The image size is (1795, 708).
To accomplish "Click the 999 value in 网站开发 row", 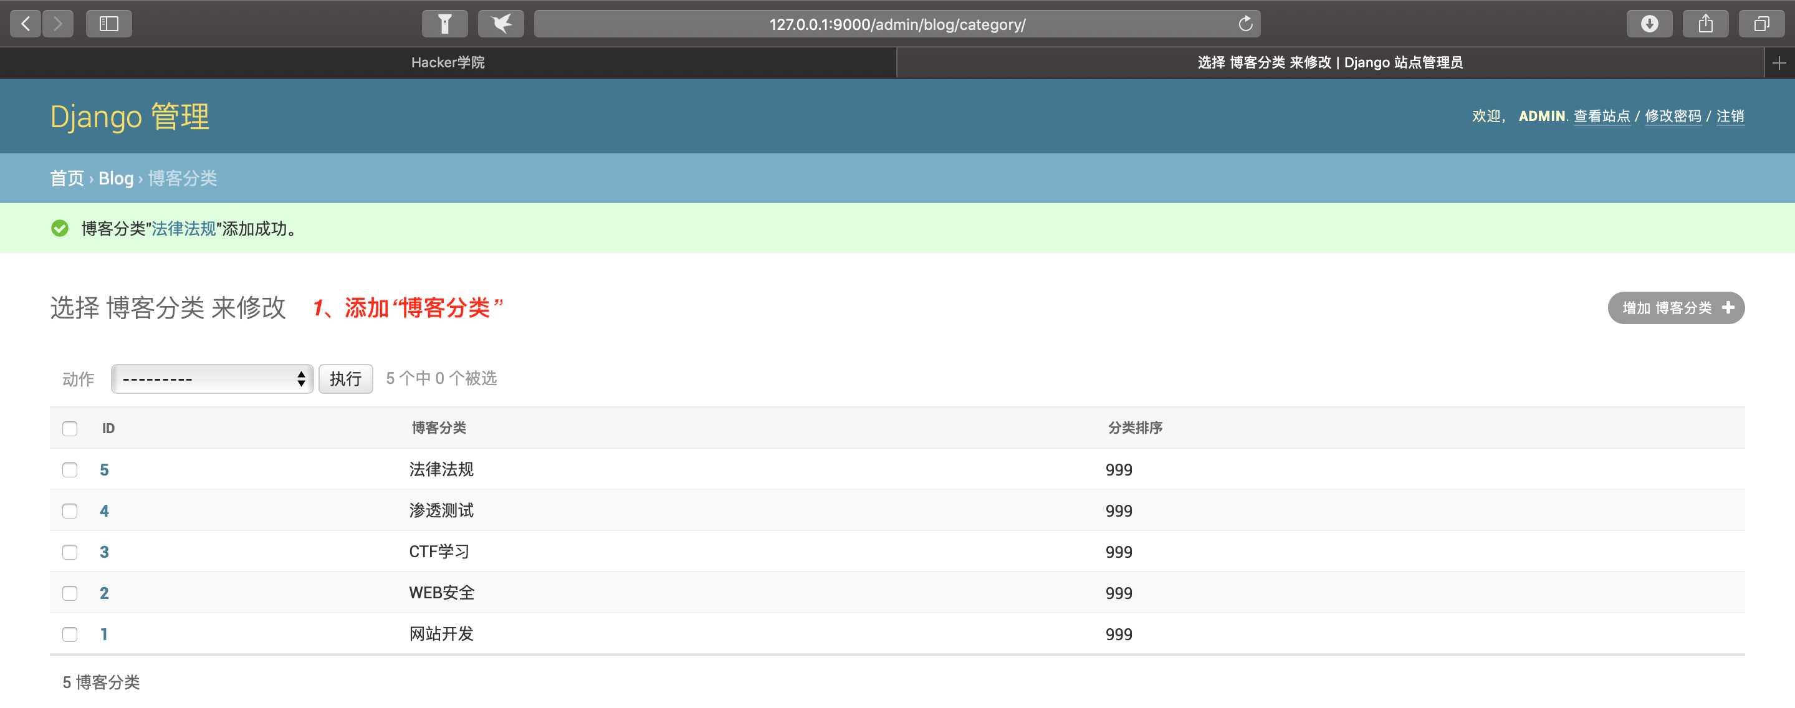I will coord(1118,634).
